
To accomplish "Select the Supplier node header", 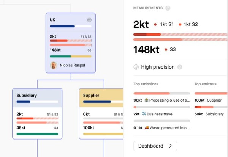I will coord(91,96).
